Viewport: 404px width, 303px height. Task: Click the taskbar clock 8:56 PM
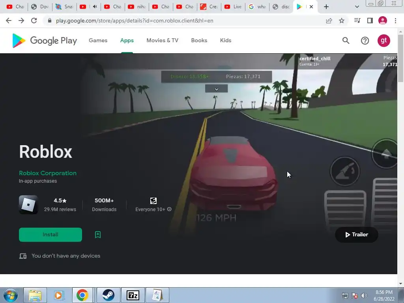[384, 296]
